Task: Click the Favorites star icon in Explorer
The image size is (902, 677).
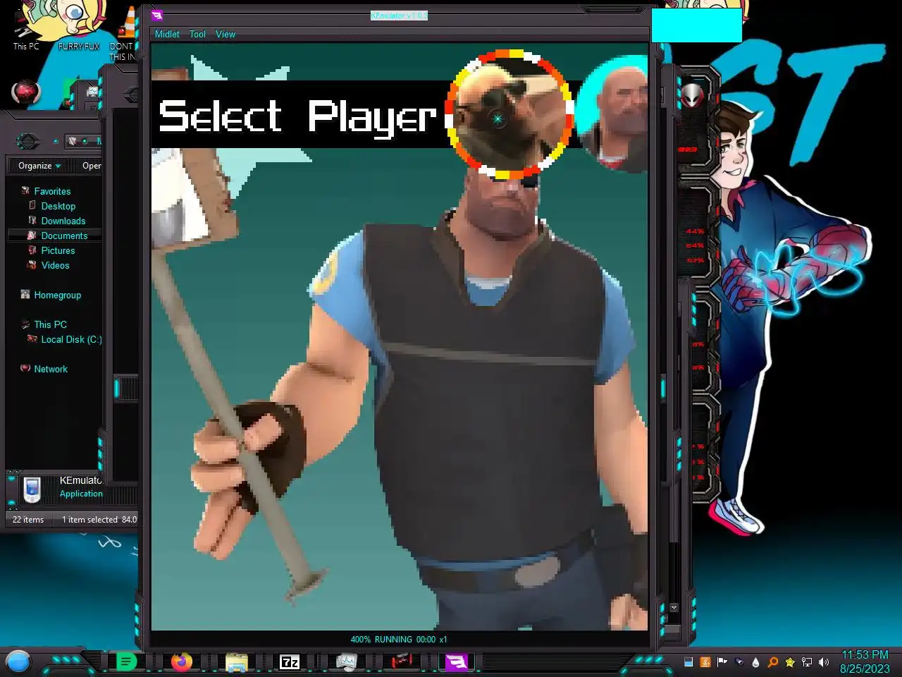Action: (x=25, y=190)
